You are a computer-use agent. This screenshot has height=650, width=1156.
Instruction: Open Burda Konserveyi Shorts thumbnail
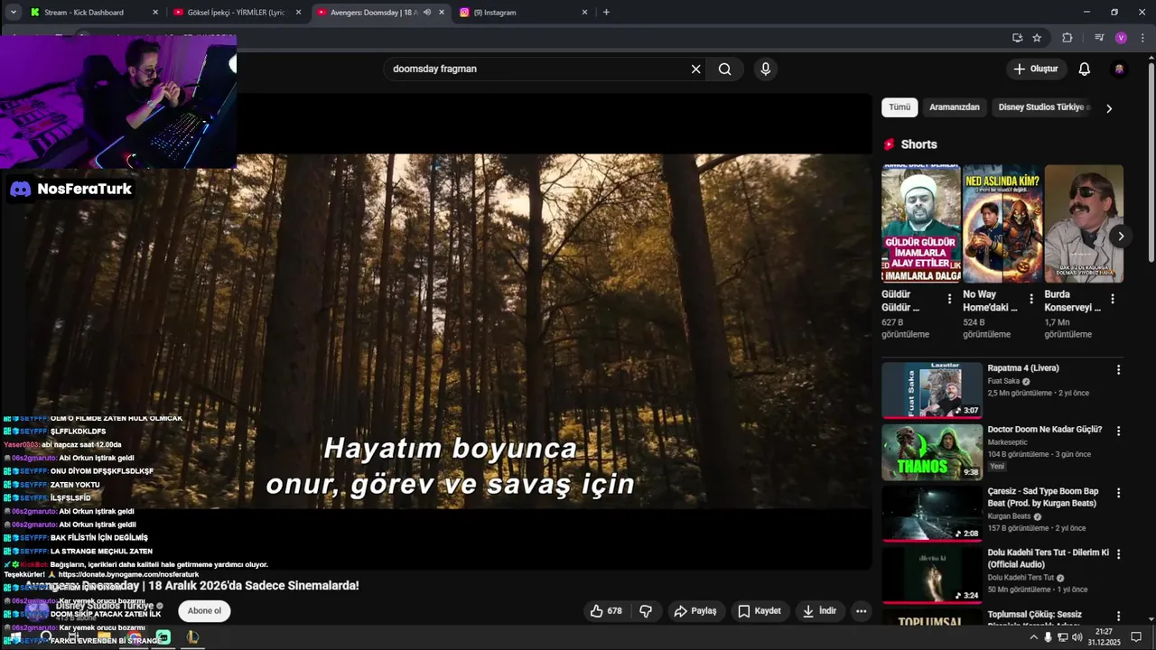[1084, 224]
